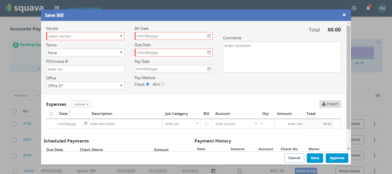Check the box for bill 8452
Image resolution: width=392 pixels, height=174 pixels.
[15, 140]
